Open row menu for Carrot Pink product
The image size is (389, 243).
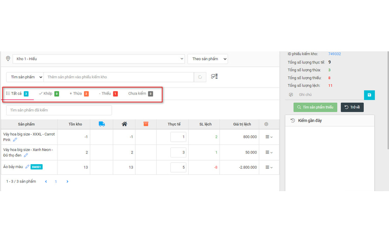tap(269, 137)
